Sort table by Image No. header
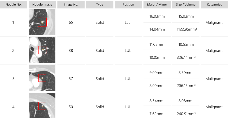 pyautogui.click(x=71, y=5)
